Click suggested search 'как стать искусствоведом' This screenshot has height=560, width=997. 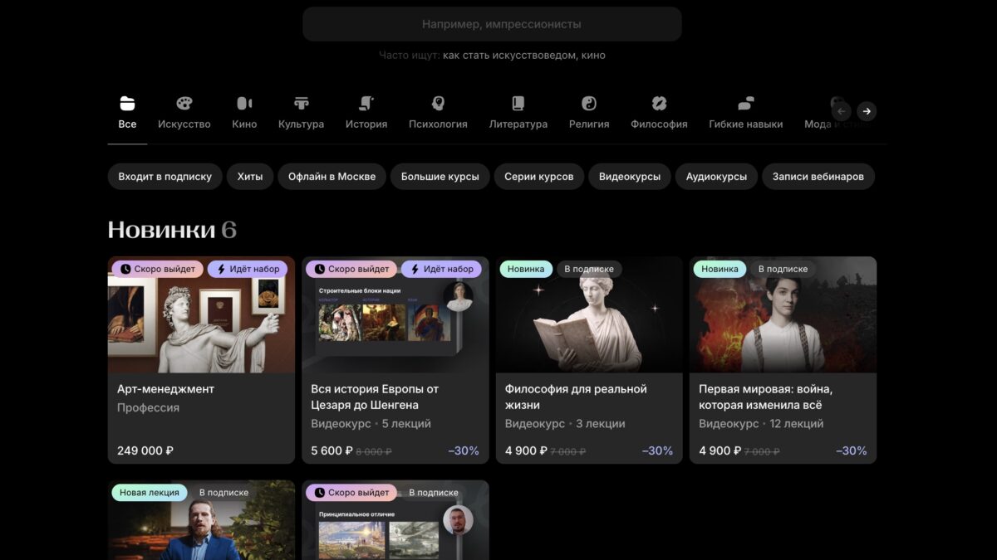click(508, 56)
